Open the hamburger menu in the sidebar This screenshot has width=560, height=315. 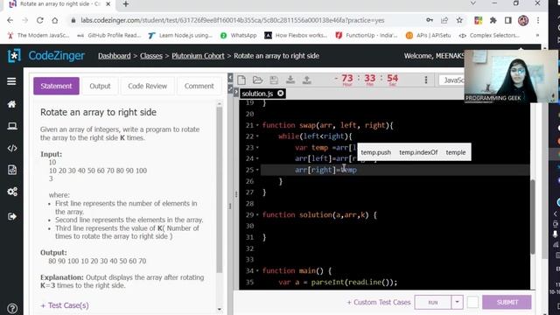pyautogui.click(x=11, y=81)
